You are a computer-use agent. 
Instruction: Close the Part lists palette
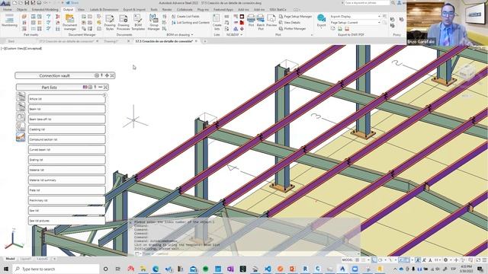coord(105,88)
